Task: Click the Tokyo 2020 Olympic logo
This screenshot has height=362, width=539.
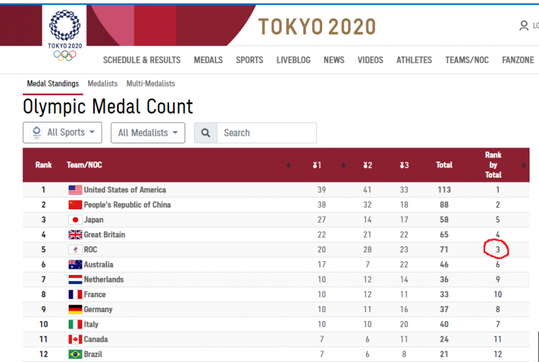Action: (65, 35)
